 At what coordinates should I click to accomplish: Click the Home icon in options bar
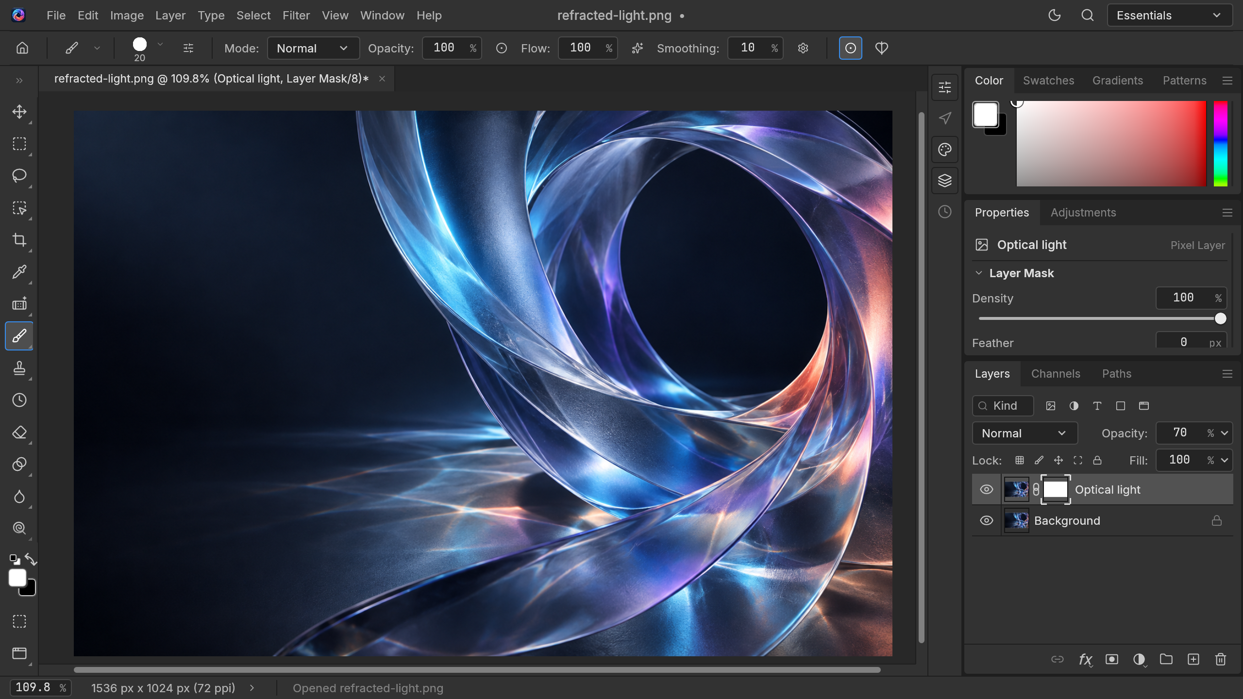(x=22, y=48)
